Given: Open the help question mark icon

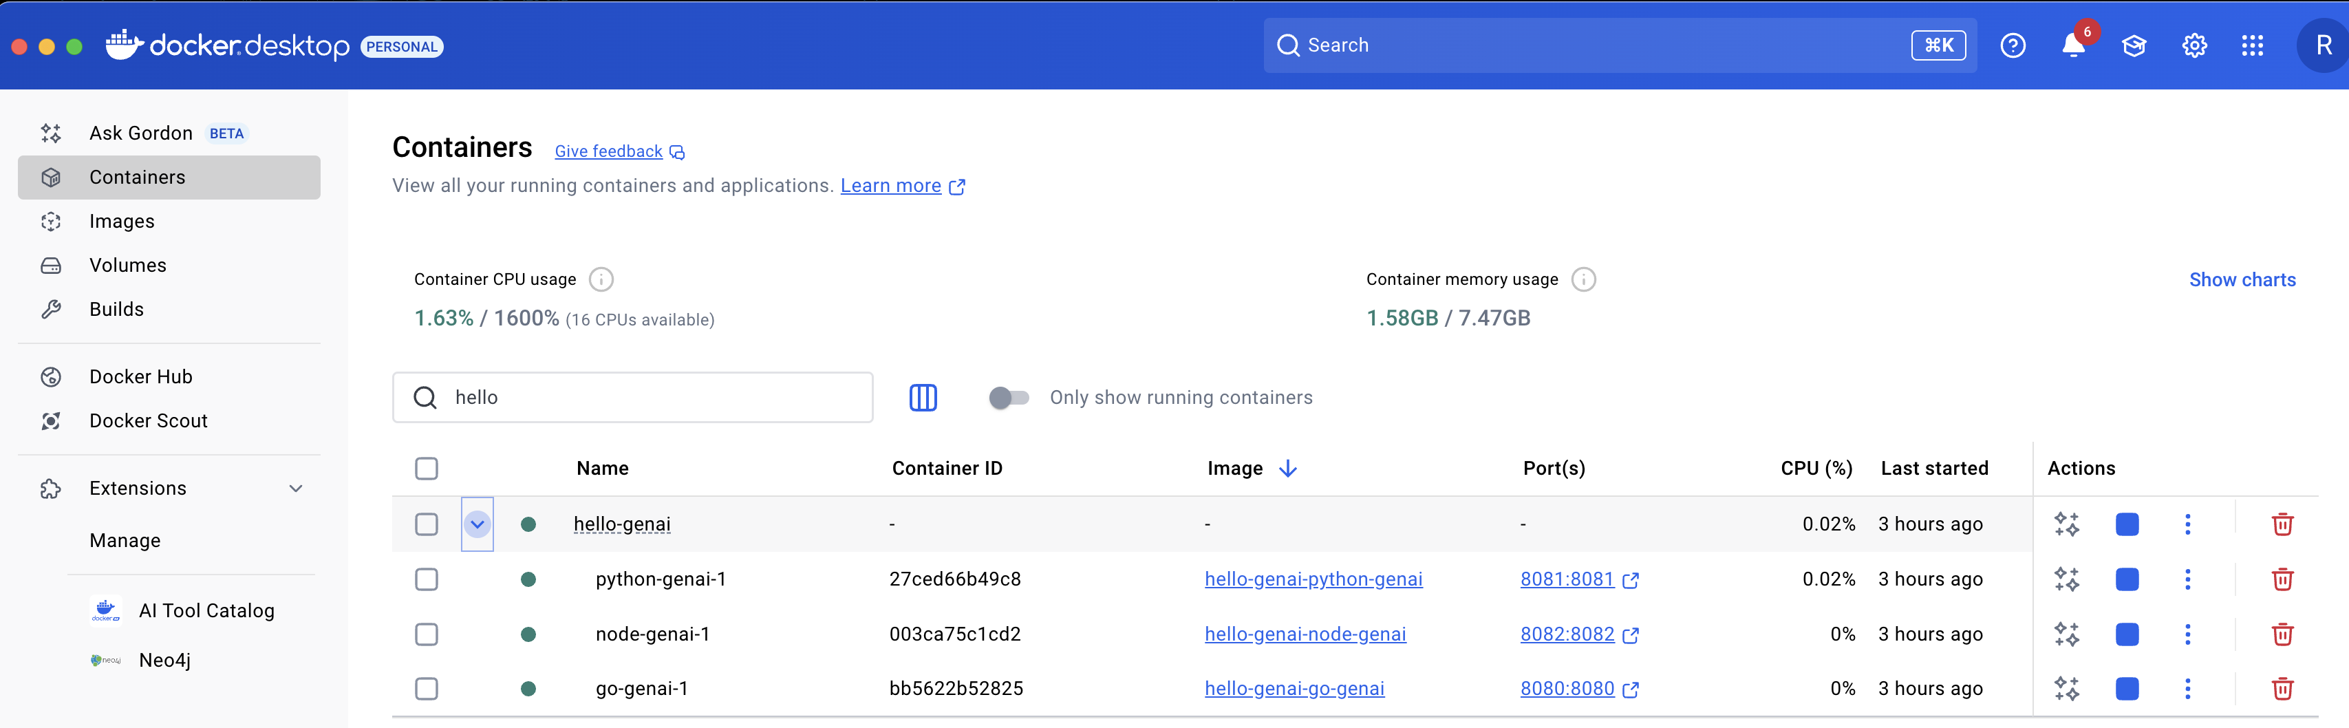Looking at the screenshot, I should click(2013, 45).
